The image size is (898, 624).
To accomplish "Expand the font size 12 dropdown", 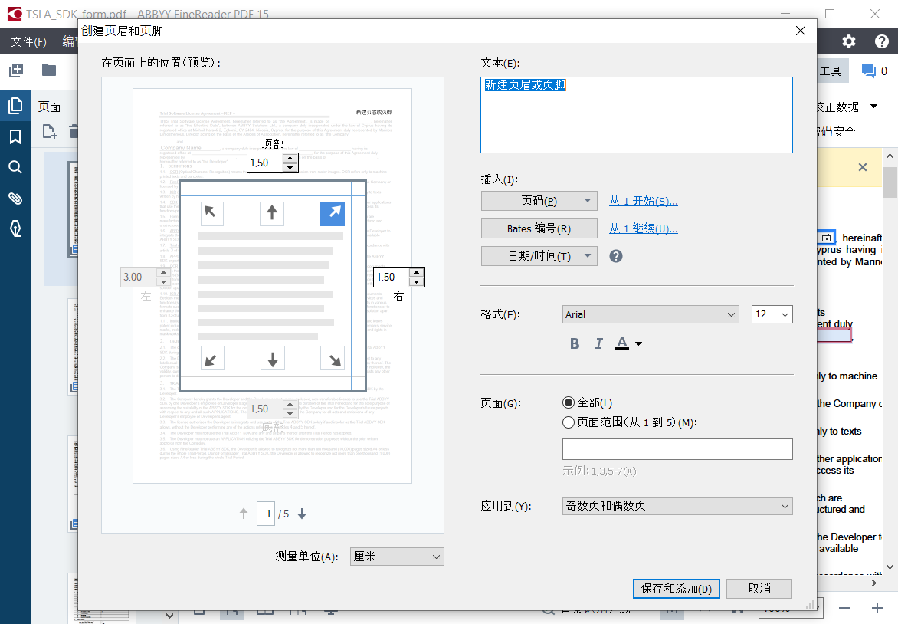I will [772, 314].
